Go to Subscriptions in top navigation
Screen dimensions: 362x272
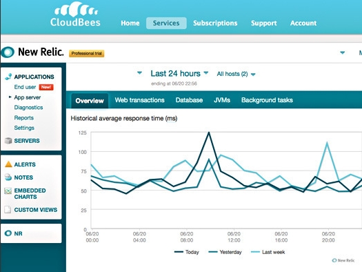(x=215, y=23)
